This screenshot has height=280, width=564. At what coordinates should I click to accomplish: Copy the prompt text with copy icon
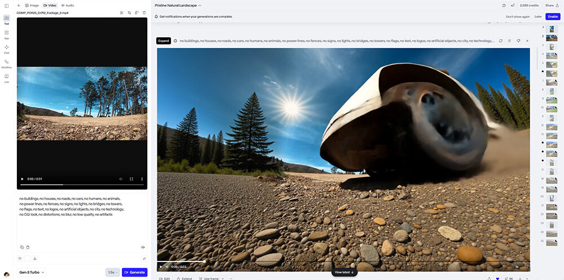pos(21,247)
